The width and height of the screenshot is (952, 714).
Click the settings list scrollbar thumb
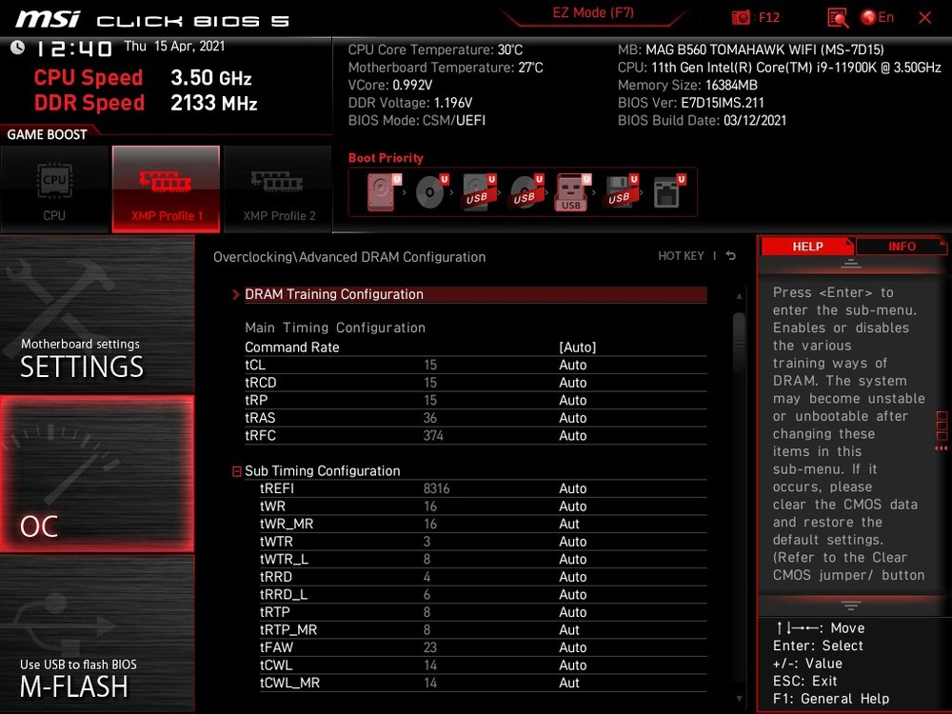pos(739,343)
